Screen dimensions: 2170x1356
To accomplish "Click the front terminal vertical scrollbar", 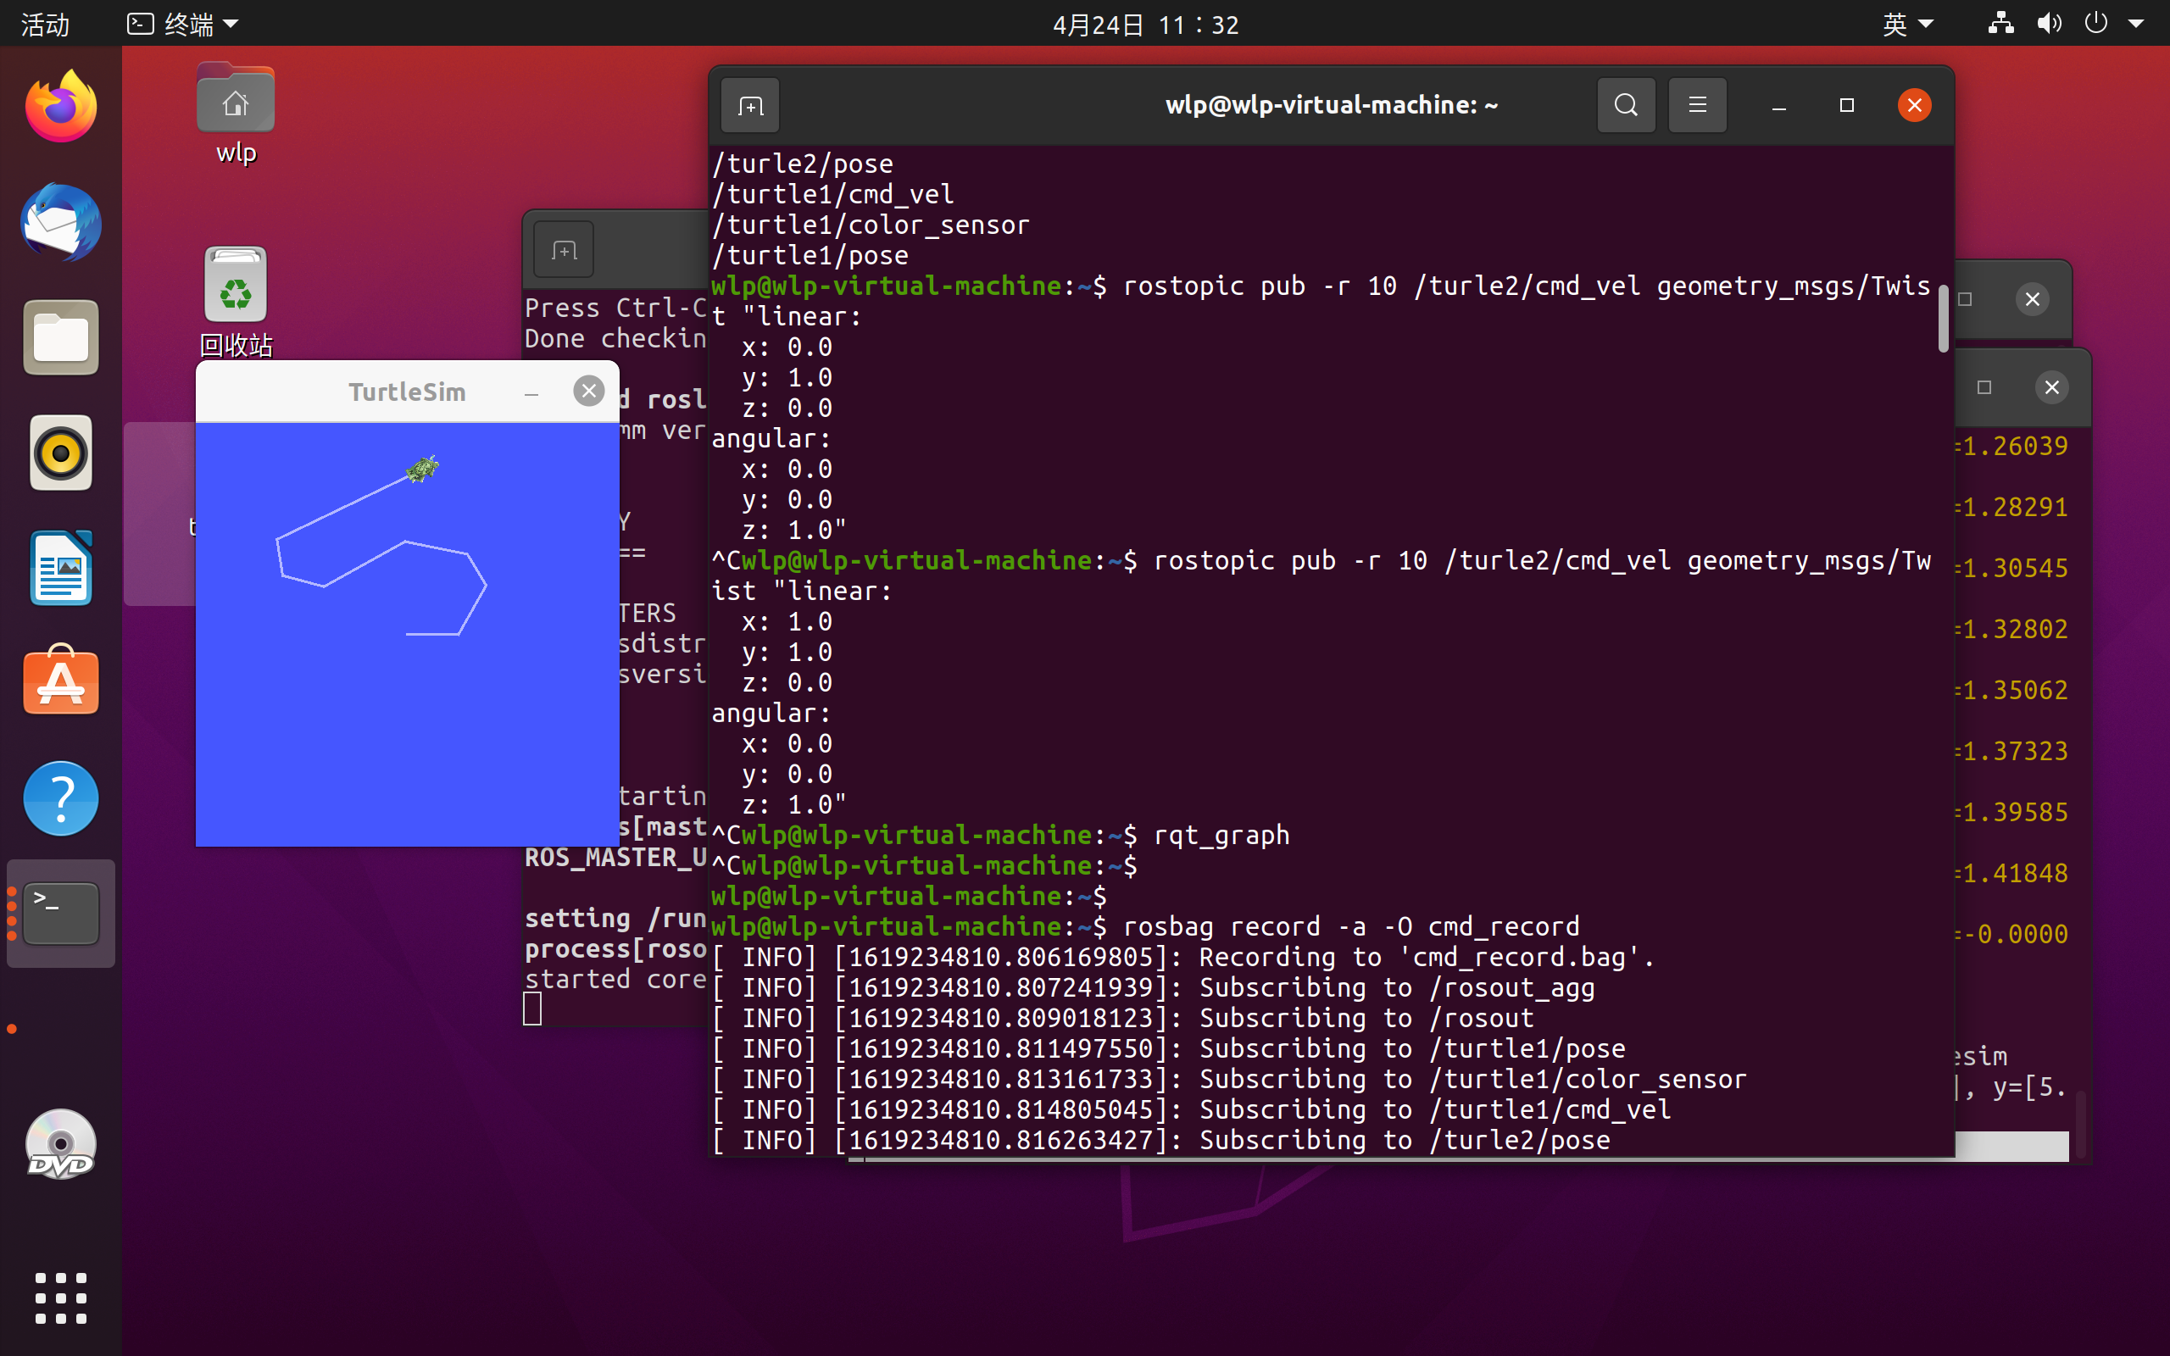I will [x=1942, y=320].
